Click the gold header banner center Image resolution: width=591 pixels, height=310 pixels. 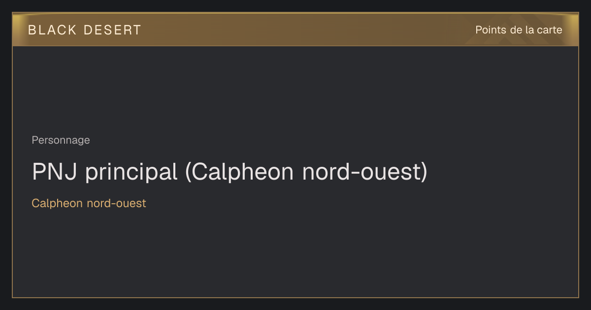click(295, 30)
